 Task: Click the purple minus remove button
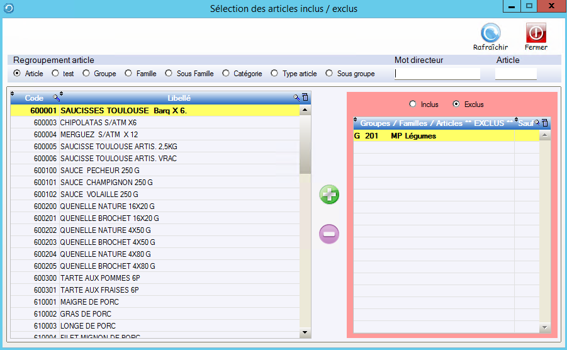point(329,234)
